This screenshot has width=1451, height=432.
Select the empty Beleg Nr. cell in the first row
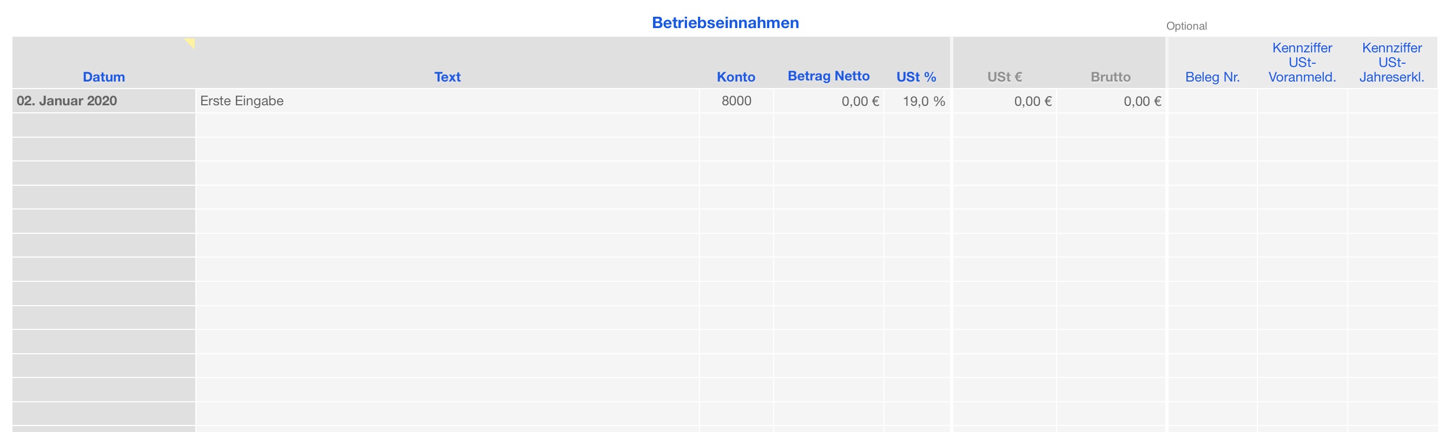pos(1212,102)
